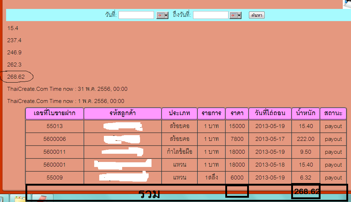This screenshot has width=351, height=202.
Task: Select the running total value 246.9
Action: [14, 53]
